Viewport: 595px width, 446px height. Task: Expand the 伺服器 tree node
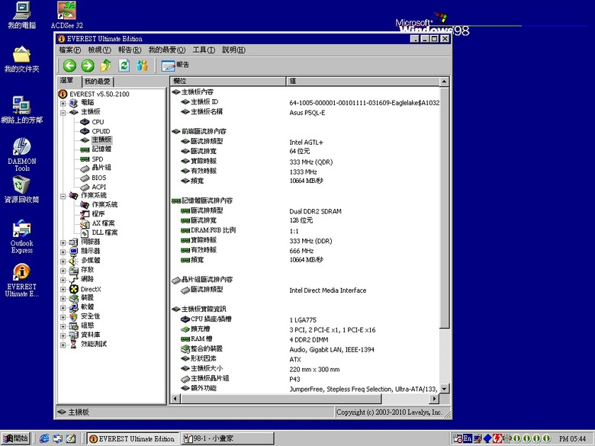click(63, 242)
